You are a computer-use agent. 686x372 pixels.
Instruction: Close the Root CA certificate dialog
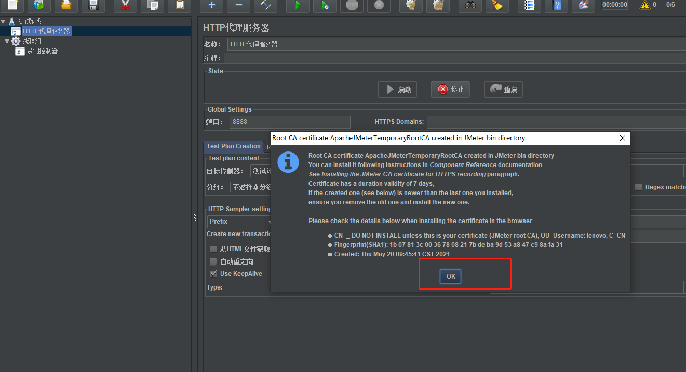(623, 138)
